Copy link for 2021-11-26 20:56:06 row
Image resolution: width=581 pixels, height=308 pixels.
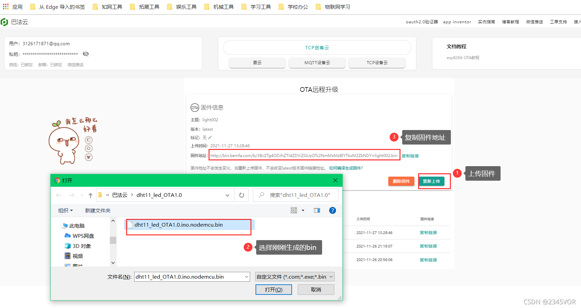pyautogui.click(x=428, y=260)
